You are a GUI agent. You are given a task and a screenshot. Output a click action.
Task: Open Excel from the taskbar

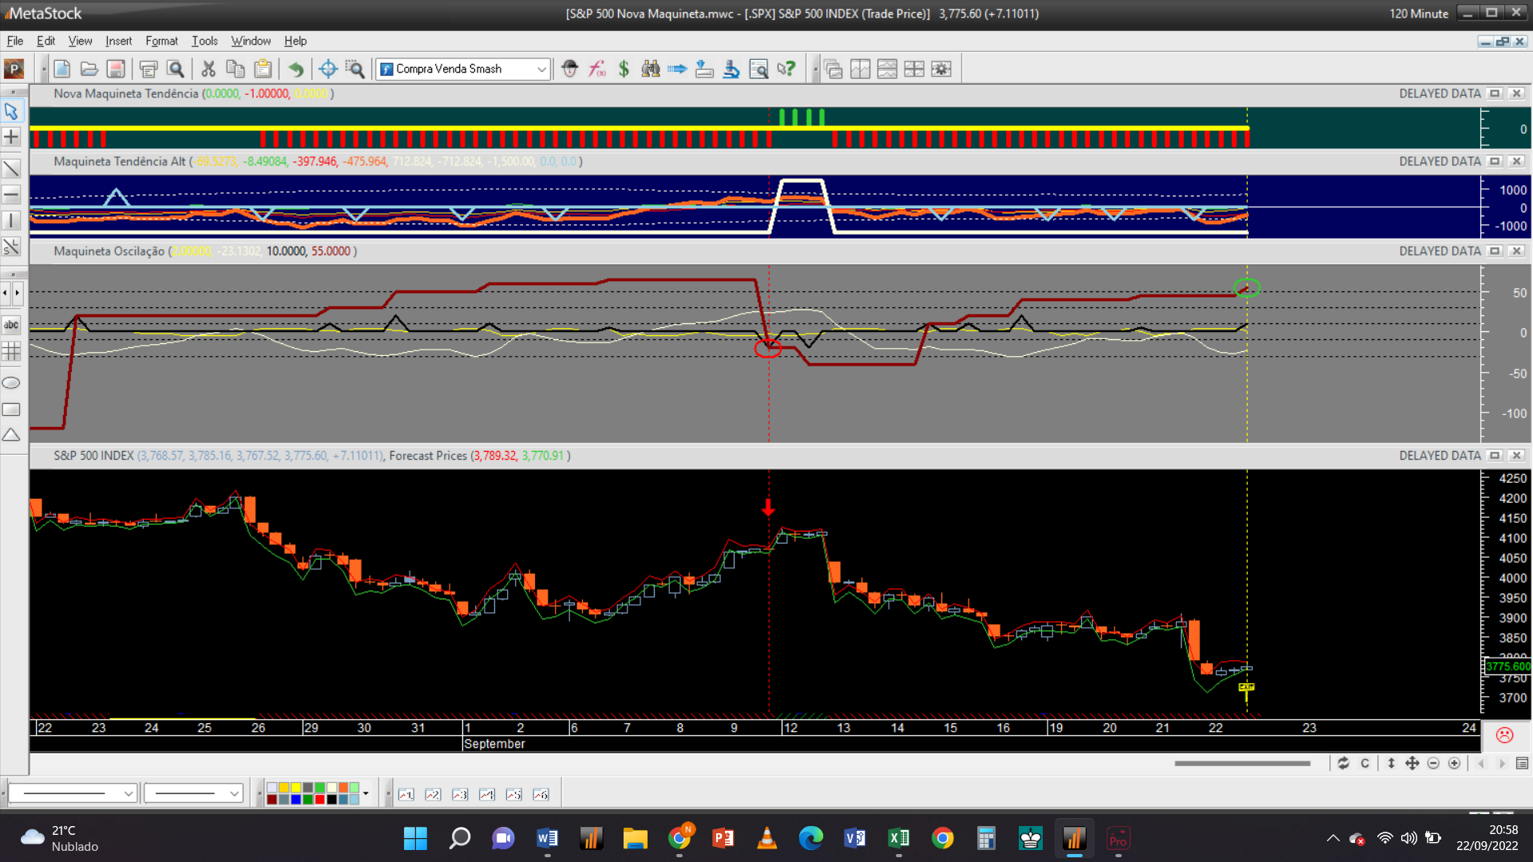coord(898,838)
